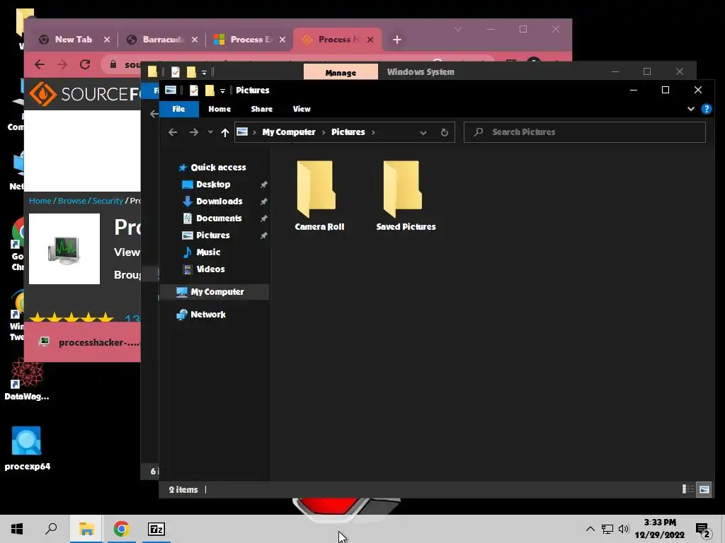Click processhacker download item in Chrome
The image size is (725, 543).
click(89, 342)
